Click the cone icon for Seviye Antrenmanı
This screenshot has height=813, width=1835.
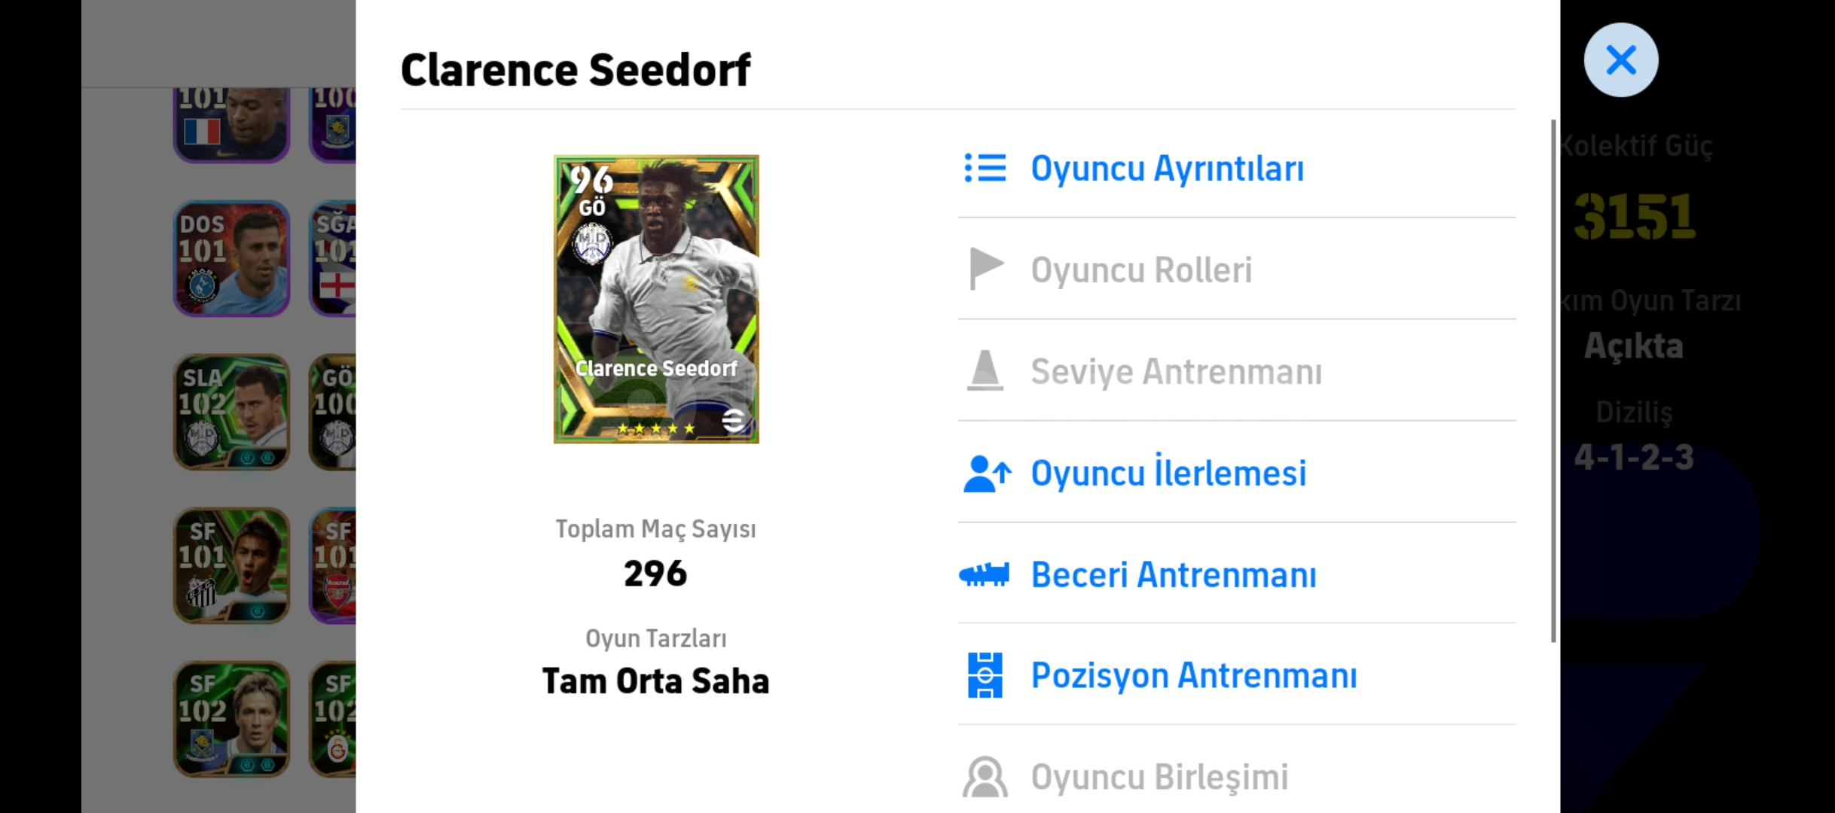[985, 370]
